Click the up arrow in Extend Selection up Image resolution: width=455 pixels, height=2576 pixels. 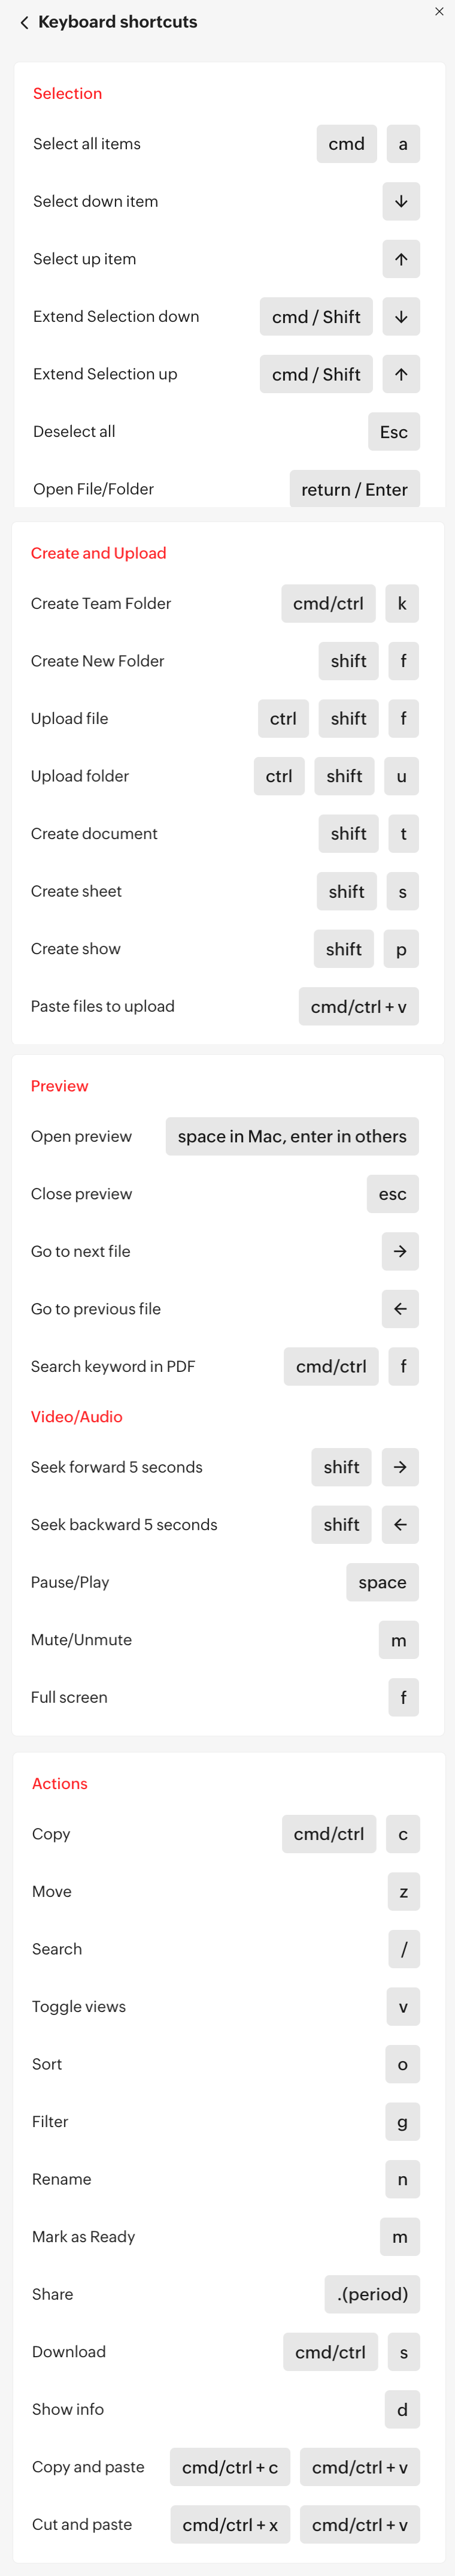pos(401,374)
